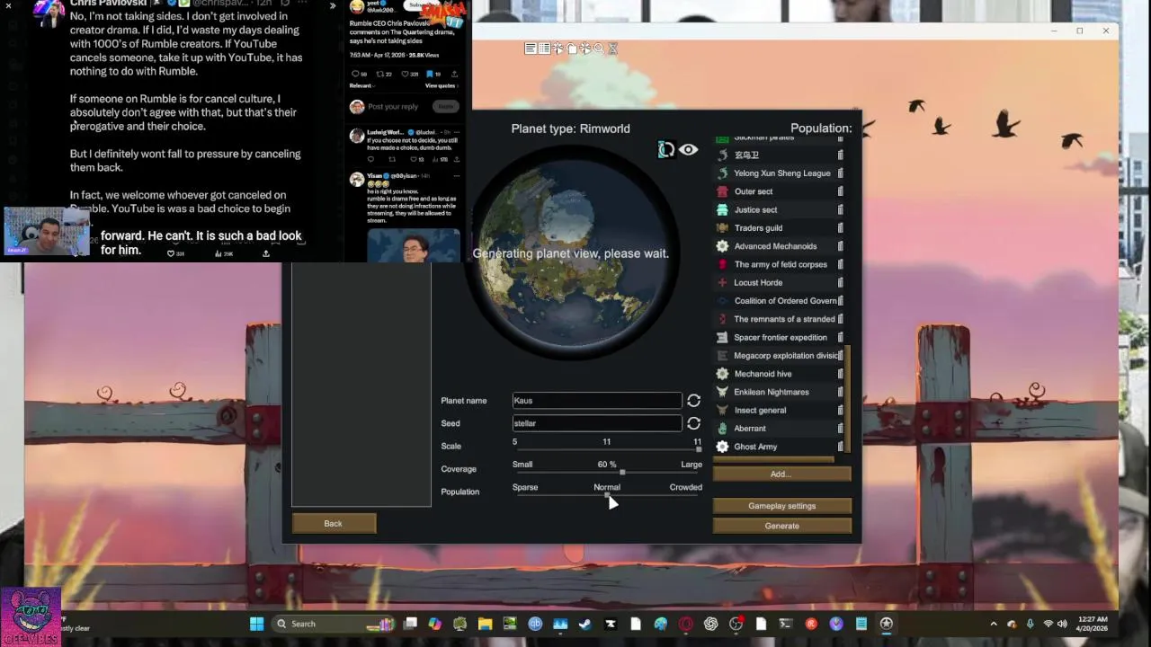
Task: Click the Coverage slider handle at 60%
Action: (x=622, y=472)
